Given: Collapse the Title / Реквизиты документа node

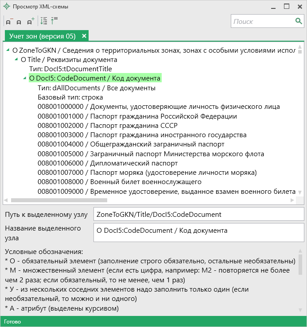Looking at the screenshot, I should pos(16,59).
